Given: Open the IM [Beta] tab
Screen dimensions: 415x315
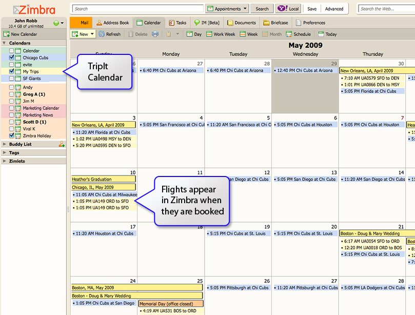Looking at the screenshot, I should tap(207, 23).
